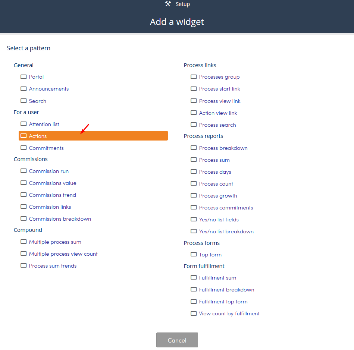Viewport: 354px width, 350px height.
Task: Select the highlighted Actions pattern
Action: (93, 136)
